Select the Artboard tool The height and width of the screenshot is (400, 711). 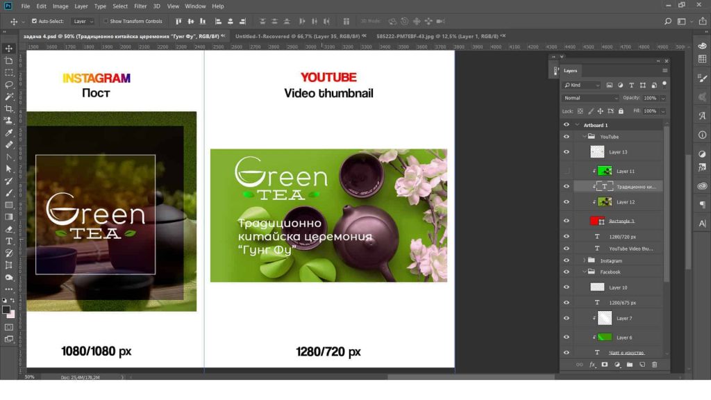tap(8, 60)
